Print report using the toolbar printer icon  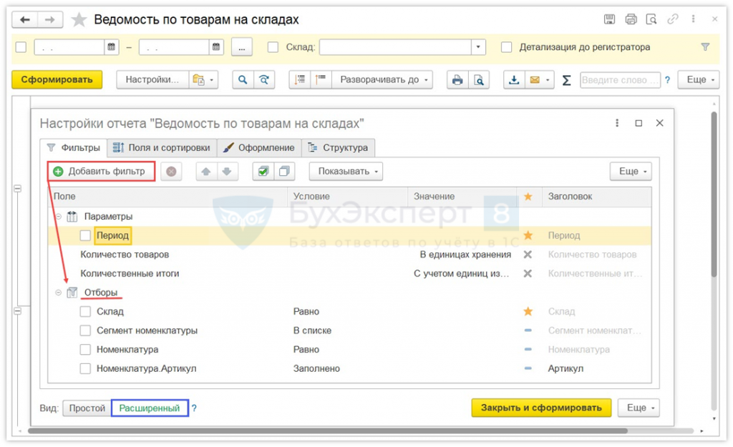(x=457, y=80)
